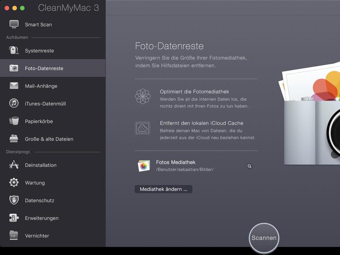340x255 pixels.
Task: Click the iCloud Cache cloud icon
Action: [143, 128]
